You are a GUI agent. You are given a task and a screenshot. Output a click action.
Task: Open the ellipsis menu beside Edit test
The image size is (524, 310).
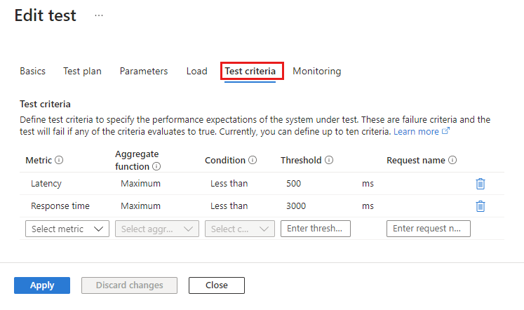click(x=99, y=15)
